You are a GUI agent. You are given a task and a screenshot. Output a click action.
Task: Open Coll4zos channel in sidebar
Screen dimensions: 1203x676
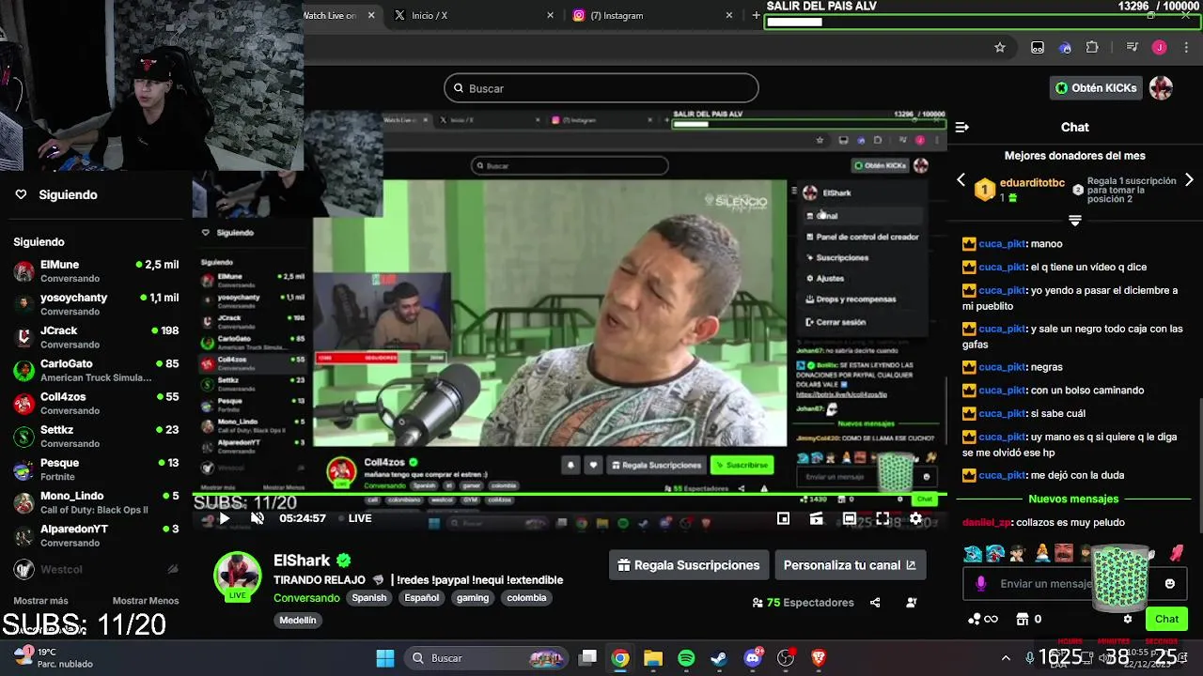point(96,404)
